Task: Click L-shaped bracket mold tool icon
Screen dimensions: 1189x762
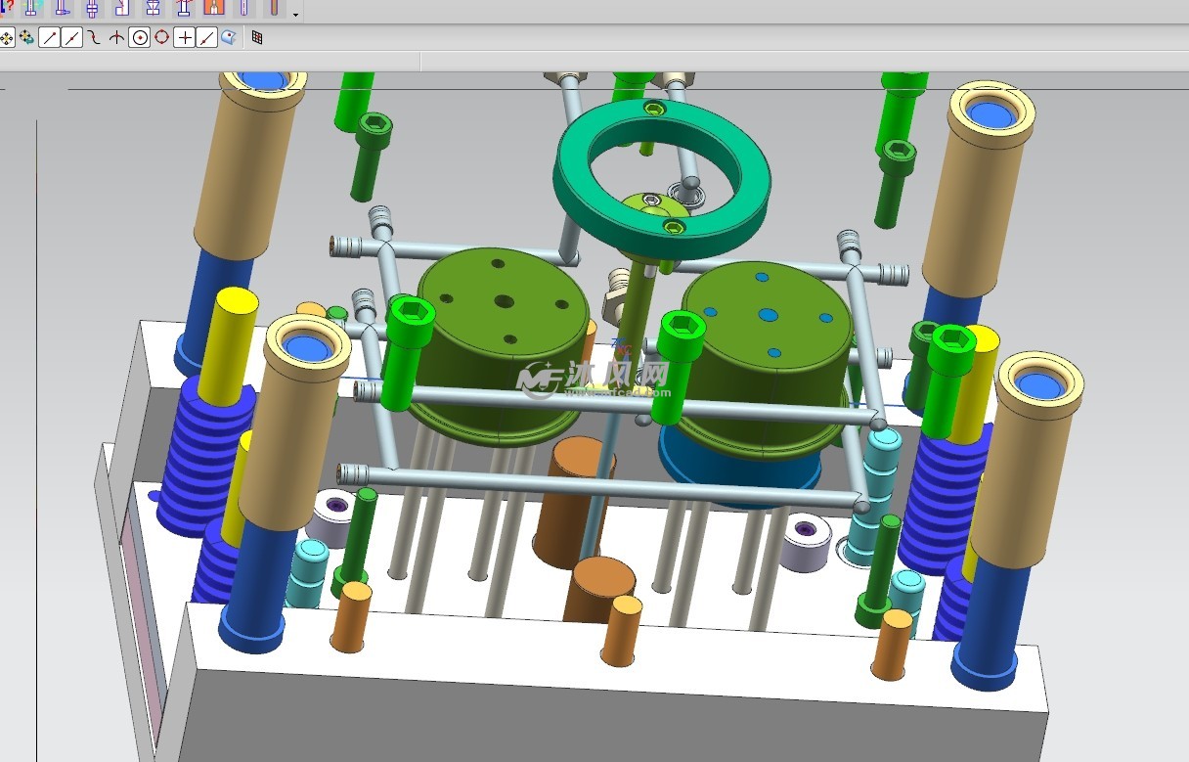Action: coord(122,8)
